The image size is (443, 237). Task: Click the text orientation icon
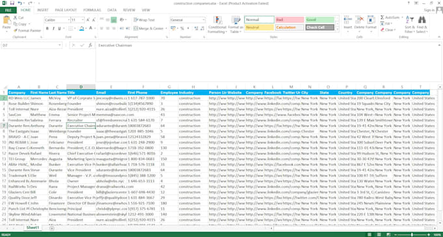(x=122, y=20)
